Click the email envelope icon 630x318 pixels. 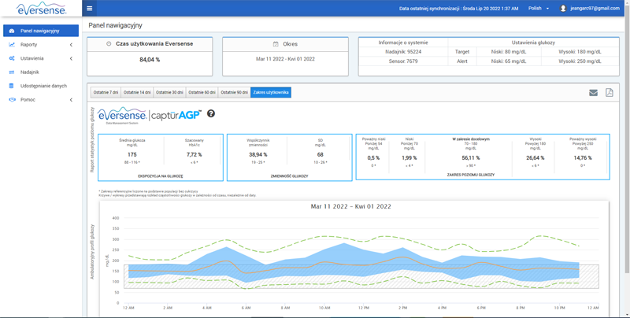click(x=593, y=93)
